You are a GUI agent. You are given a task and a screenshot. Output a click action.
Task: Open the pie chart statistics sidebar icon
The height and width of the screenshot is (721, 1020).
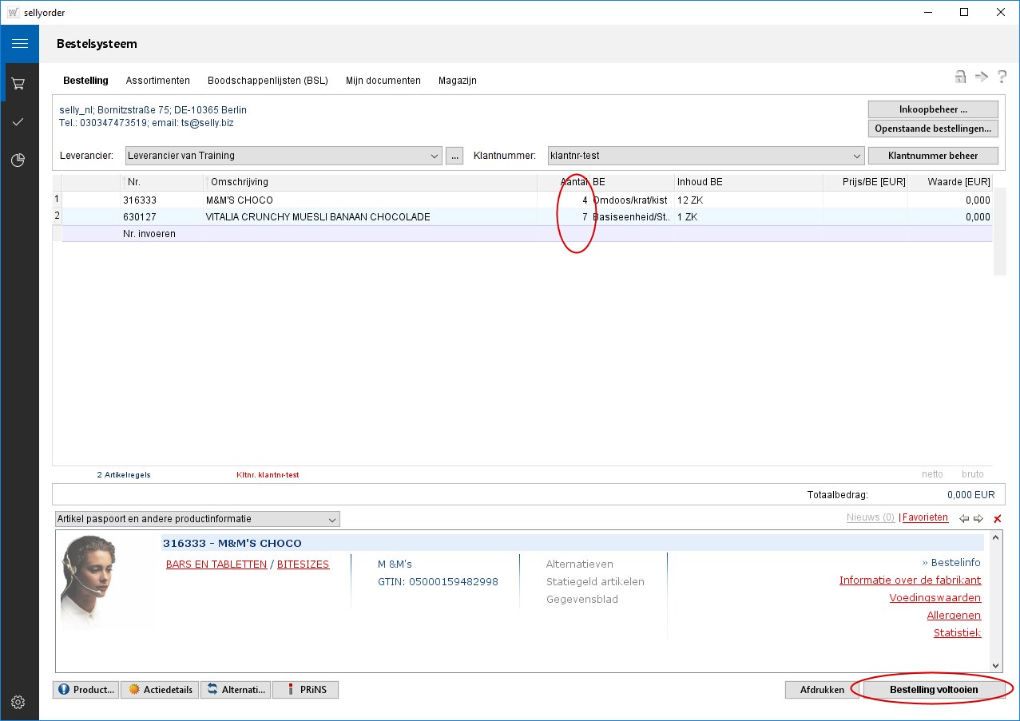pyautogui.click(x=18, y=160)
